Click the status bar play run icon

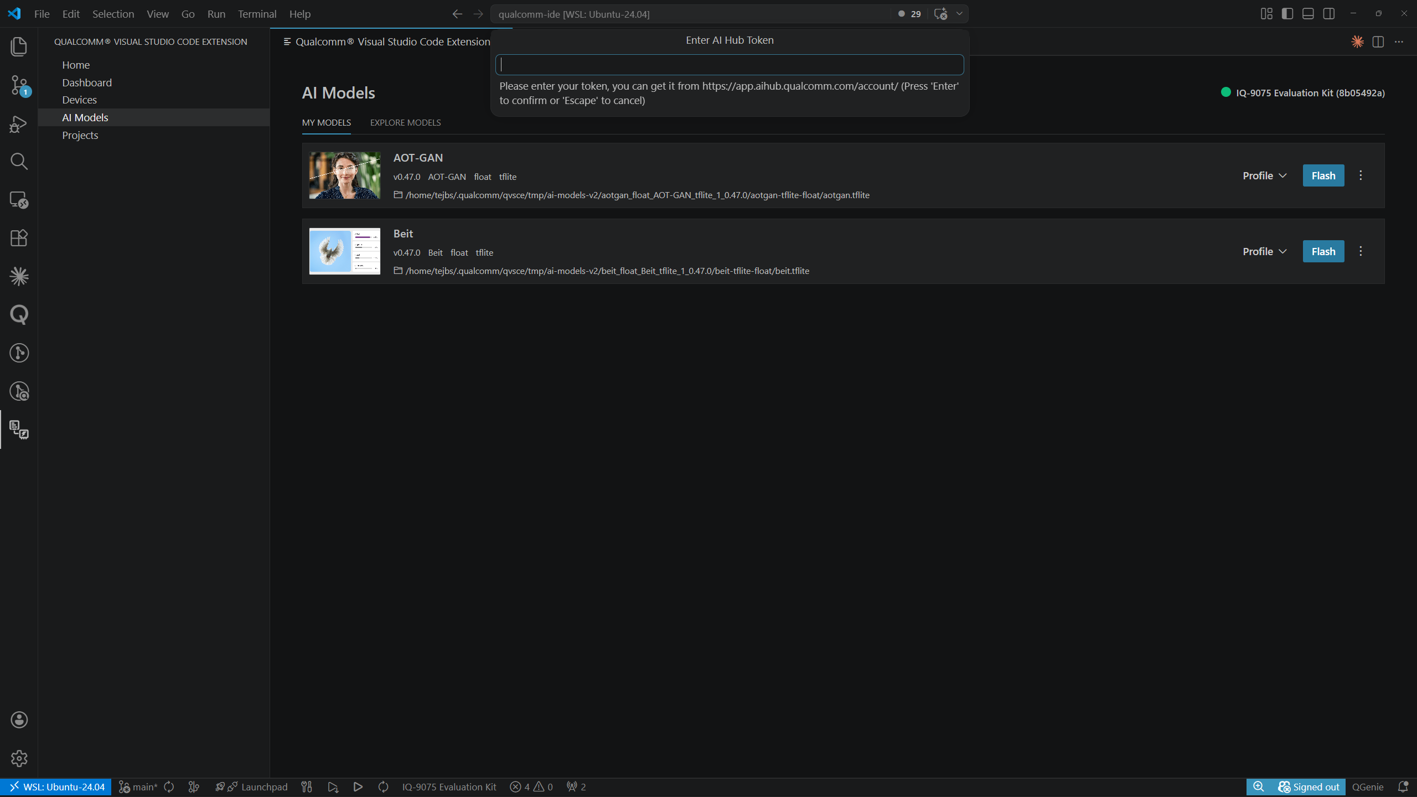[358, 786]
